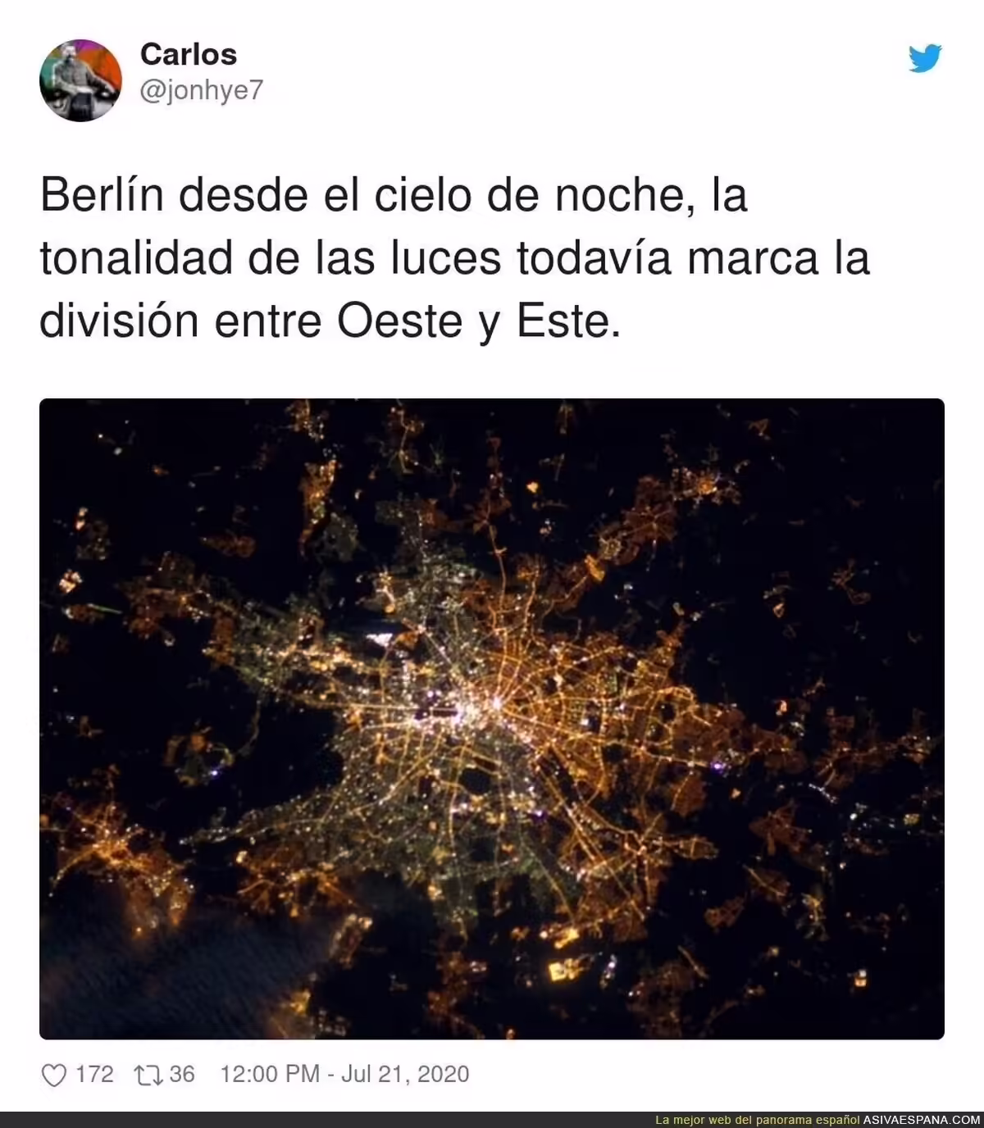This screenshot has width=984, height=1128.
Task: View the 36 retweets count
Action: [182, 1074]
